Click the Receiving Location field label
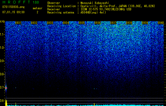Image resolution: width=166 pixels, height=106 pixels. (x=61, y=6)
